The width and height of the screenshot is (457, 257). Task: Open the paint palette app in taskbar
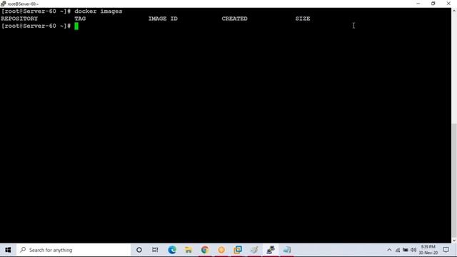254,250
